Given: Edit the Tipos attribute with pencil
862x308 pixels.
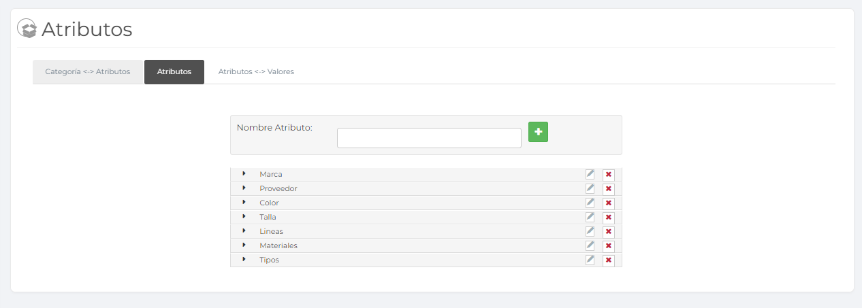Looking at the screenshot, I should [x=590, y=260].
